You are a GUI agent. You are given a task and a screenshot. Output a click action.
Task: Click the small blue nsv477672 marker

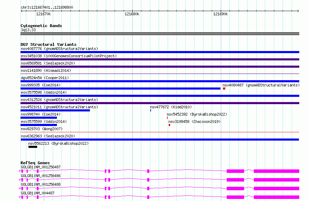[x=151, y=110]
